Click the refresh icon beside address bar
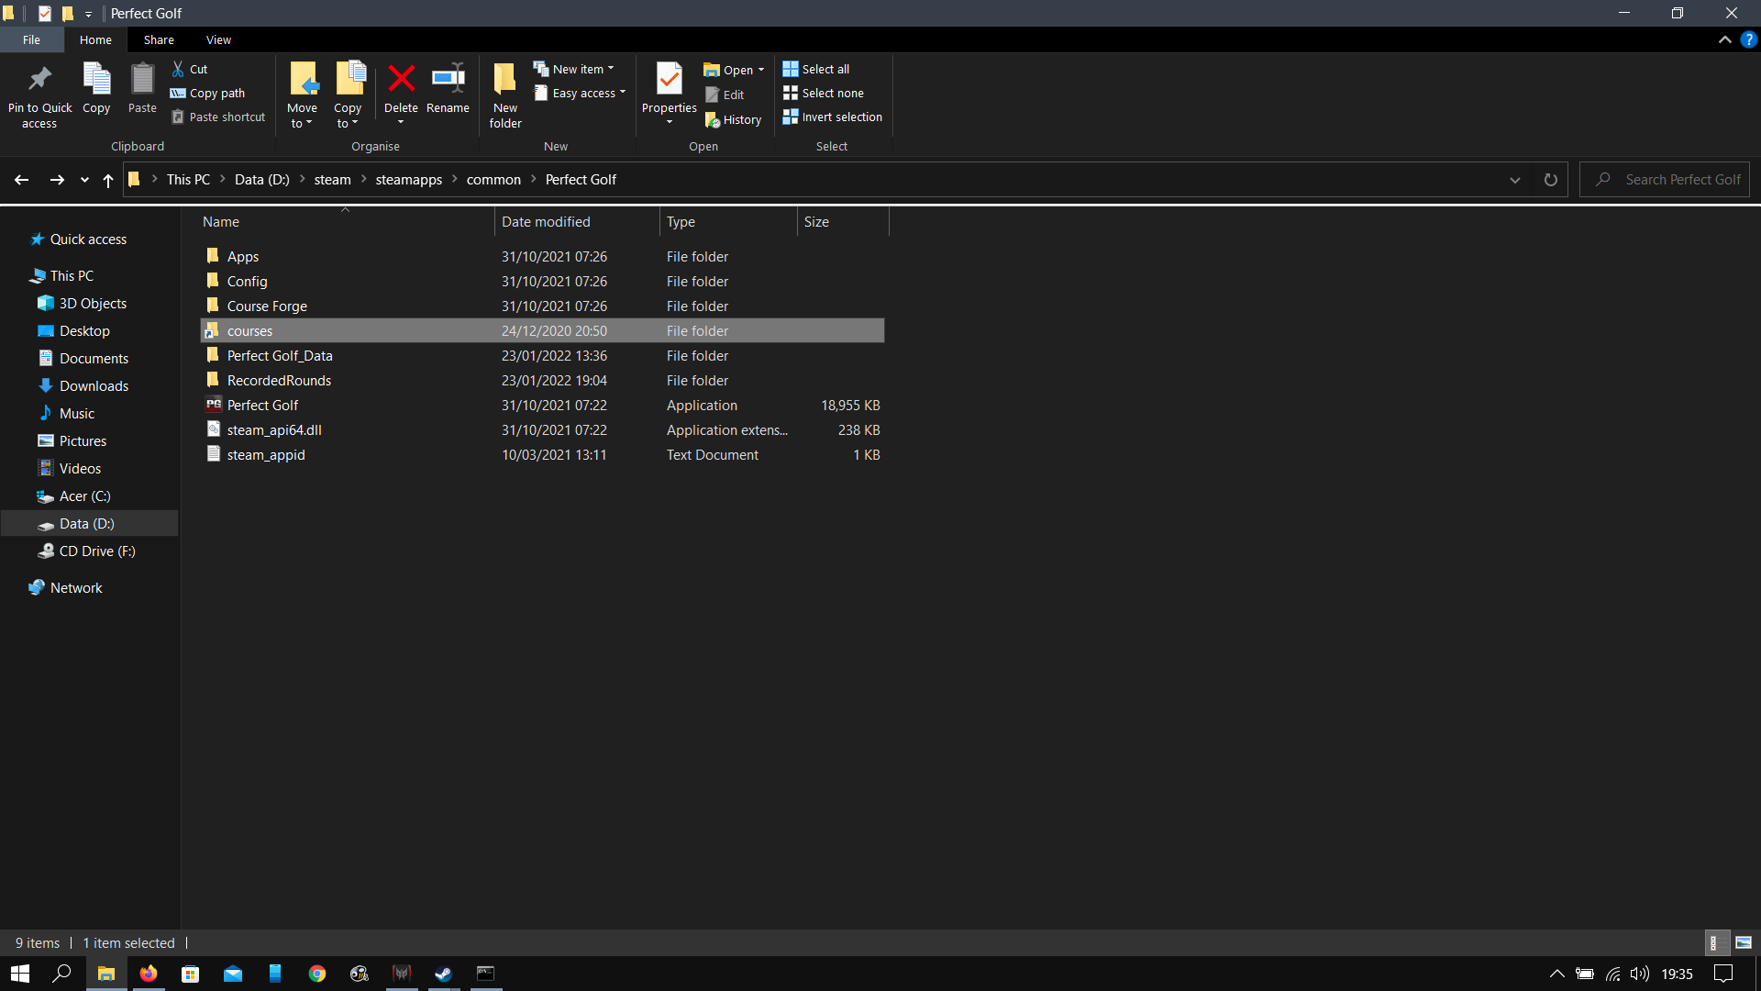Screen dimensions: 1761x991 (1550, 180)
